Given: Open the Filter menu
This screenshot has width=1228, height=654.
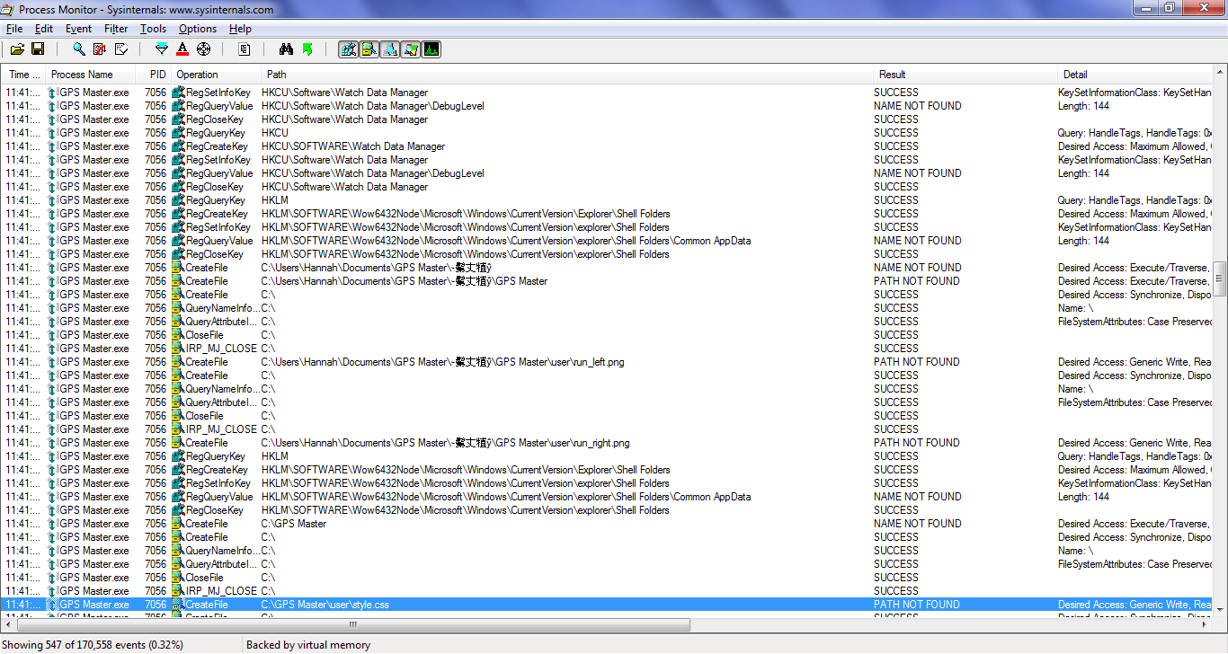Looking at the screenshot, I should coord(116,29).
